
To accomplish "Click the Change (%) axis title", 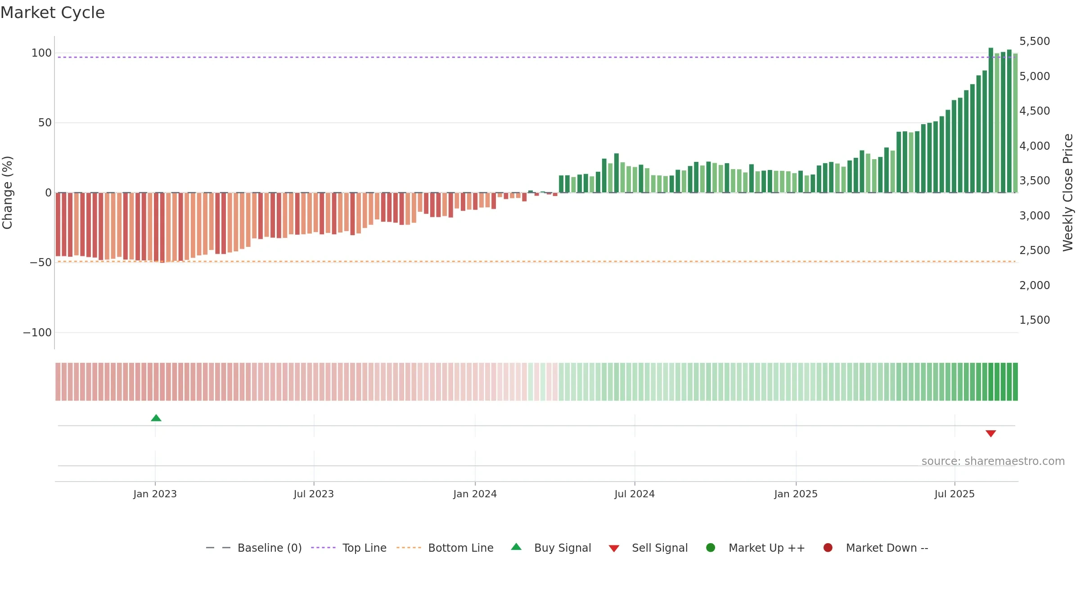I will pyautogui.click(x=7, y=192).
